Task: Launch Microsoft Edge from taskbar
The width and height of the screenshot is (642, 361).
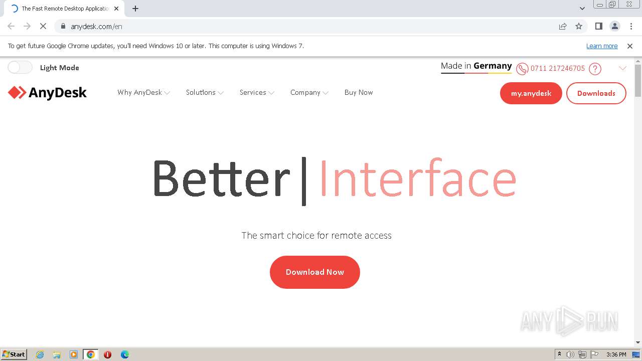Action: (x=125, y=354)
